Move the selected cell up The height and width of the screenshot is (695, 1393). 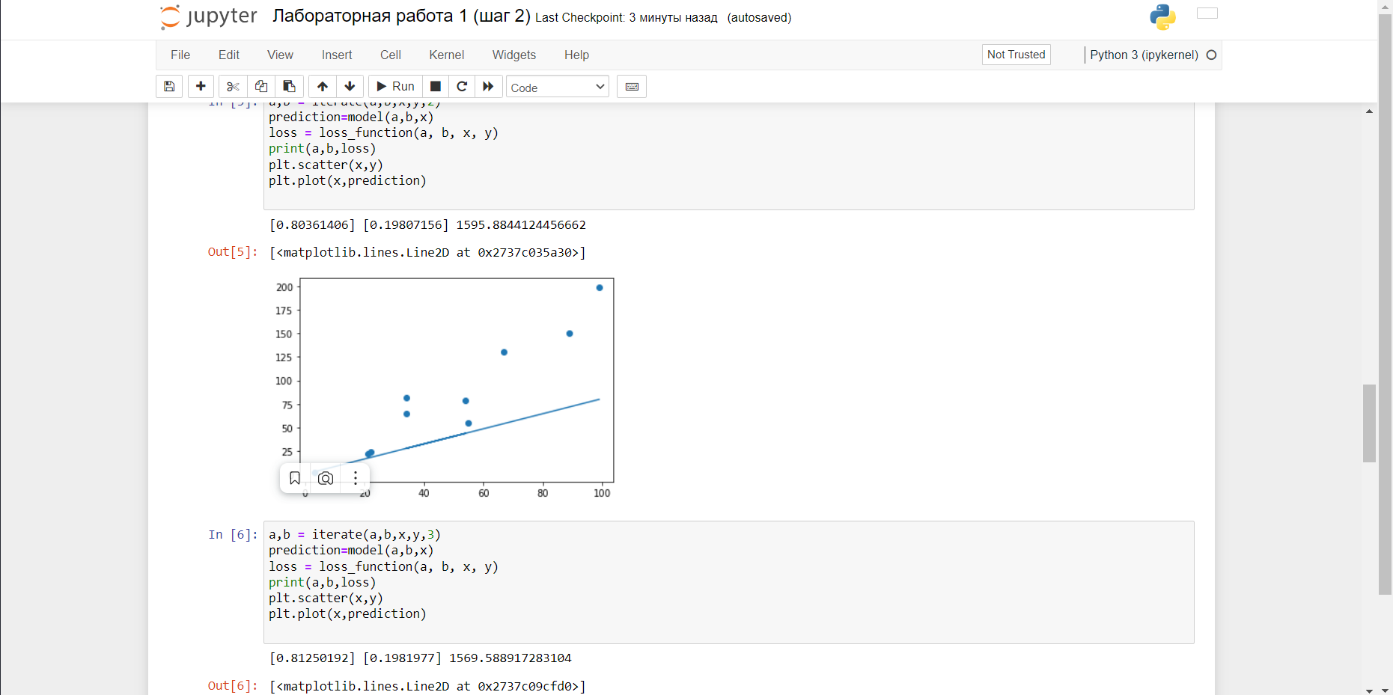[322, 86]
